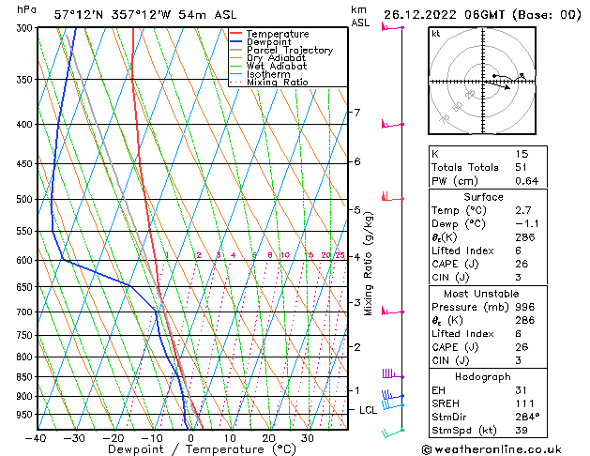
Task: Click the PW (cm) value 0.64
Action: tap(526, 181)
